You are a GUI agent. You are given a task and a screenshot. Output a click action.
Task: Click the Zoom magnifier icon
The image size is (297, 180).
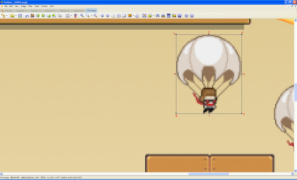(x=88, y=16)
